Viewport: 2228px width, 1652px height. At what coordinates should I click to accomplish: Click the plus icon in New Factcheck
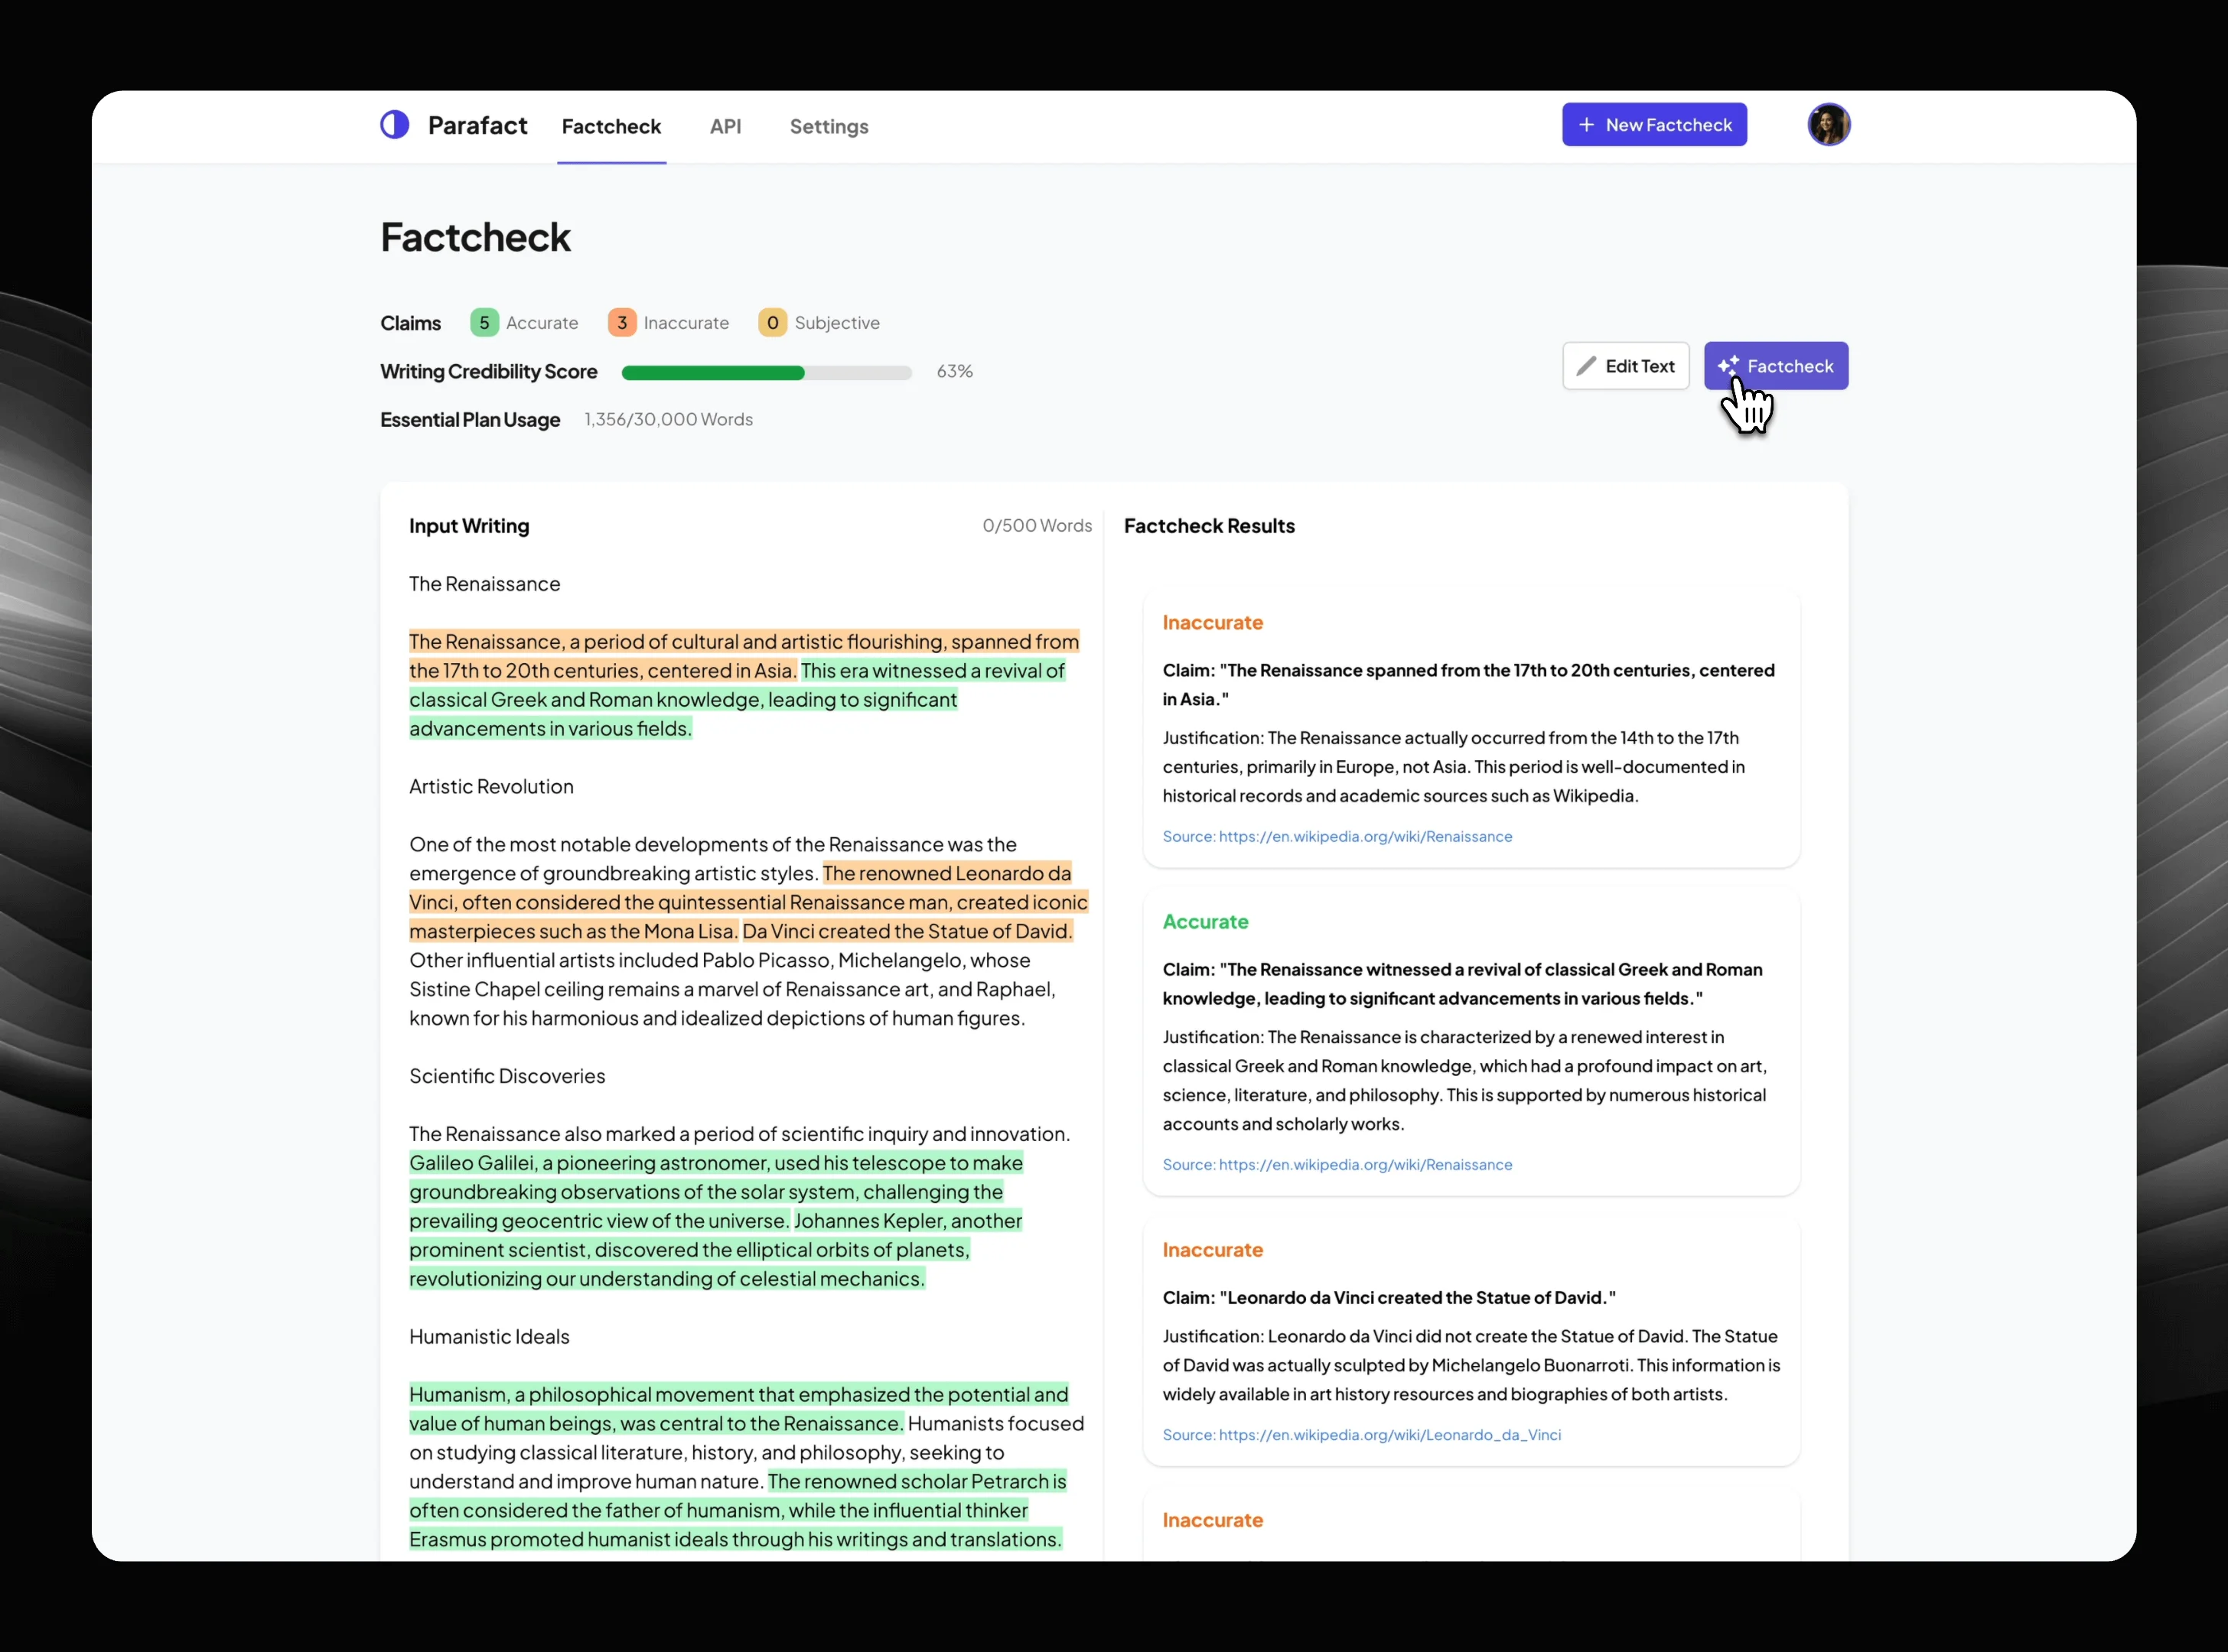(x=1586, y=125)
